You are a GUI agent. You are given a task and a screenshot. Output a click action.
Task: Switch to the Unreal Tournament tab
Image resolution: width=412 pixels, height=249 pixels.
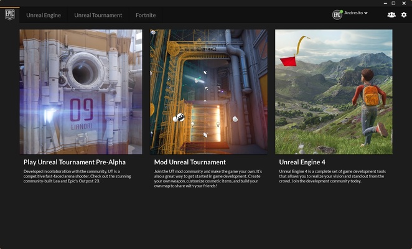tap(98, 15)
